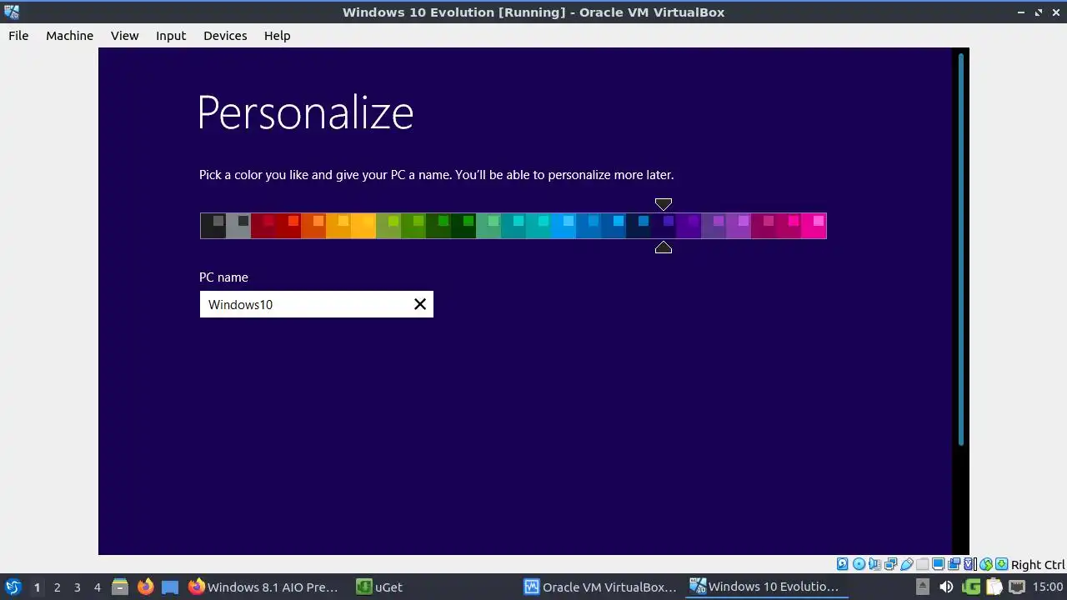Click the 15:00 clock
The image size is (1067, 600).
pyautogui.click(x=1048, y=587)
